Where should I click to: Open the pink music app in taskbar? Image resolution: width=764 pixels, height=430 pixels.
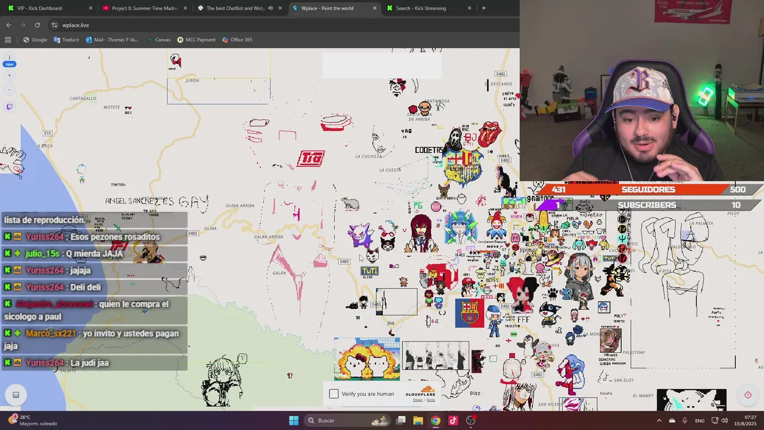453,420
